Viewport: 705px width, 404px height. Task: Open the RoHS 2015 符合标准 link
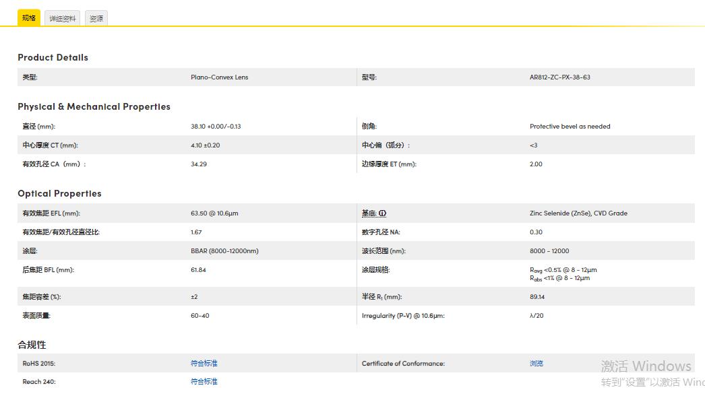click(x=204, y=364)
